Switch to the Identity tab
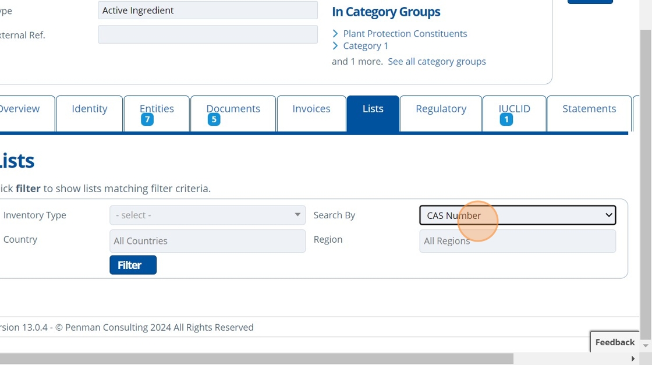Viewport: 652px width, 365px height. pyautogui.click(x=89, y=109)
